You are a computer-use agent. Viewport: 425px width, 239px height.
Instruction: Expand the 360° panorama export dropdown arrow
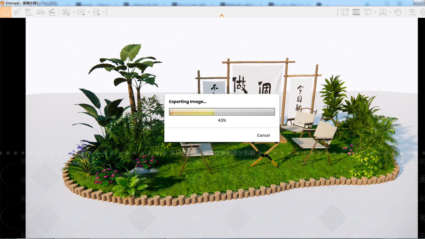(x=89, y=12)
